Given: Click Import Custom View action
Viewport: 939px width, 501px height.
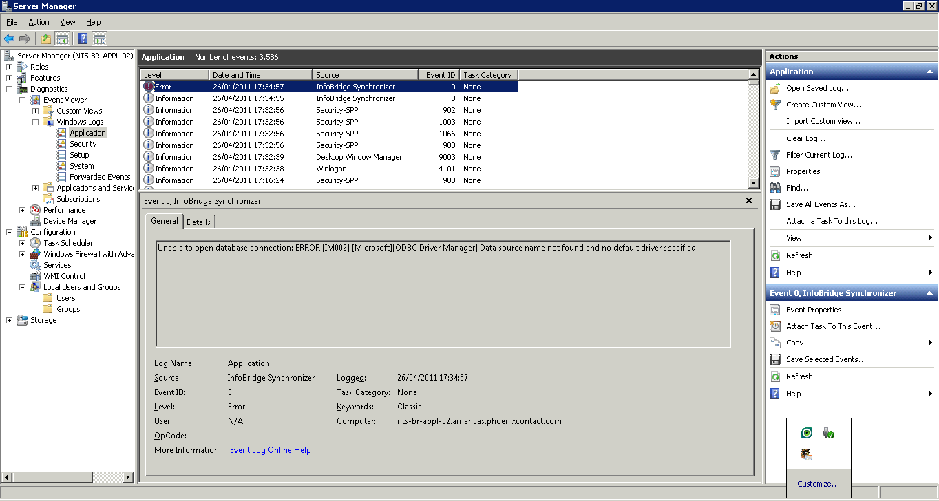Looking at the screenshot, I should click(x=823, y=121).
